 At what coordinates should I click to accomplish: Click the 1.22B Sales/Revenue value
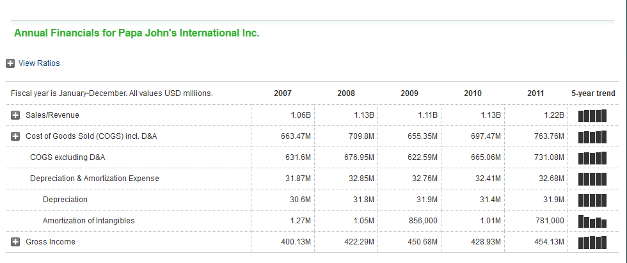(554, 115)
